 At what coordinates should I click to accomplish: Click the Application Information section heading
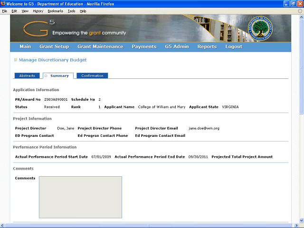(x=36, y=90)
